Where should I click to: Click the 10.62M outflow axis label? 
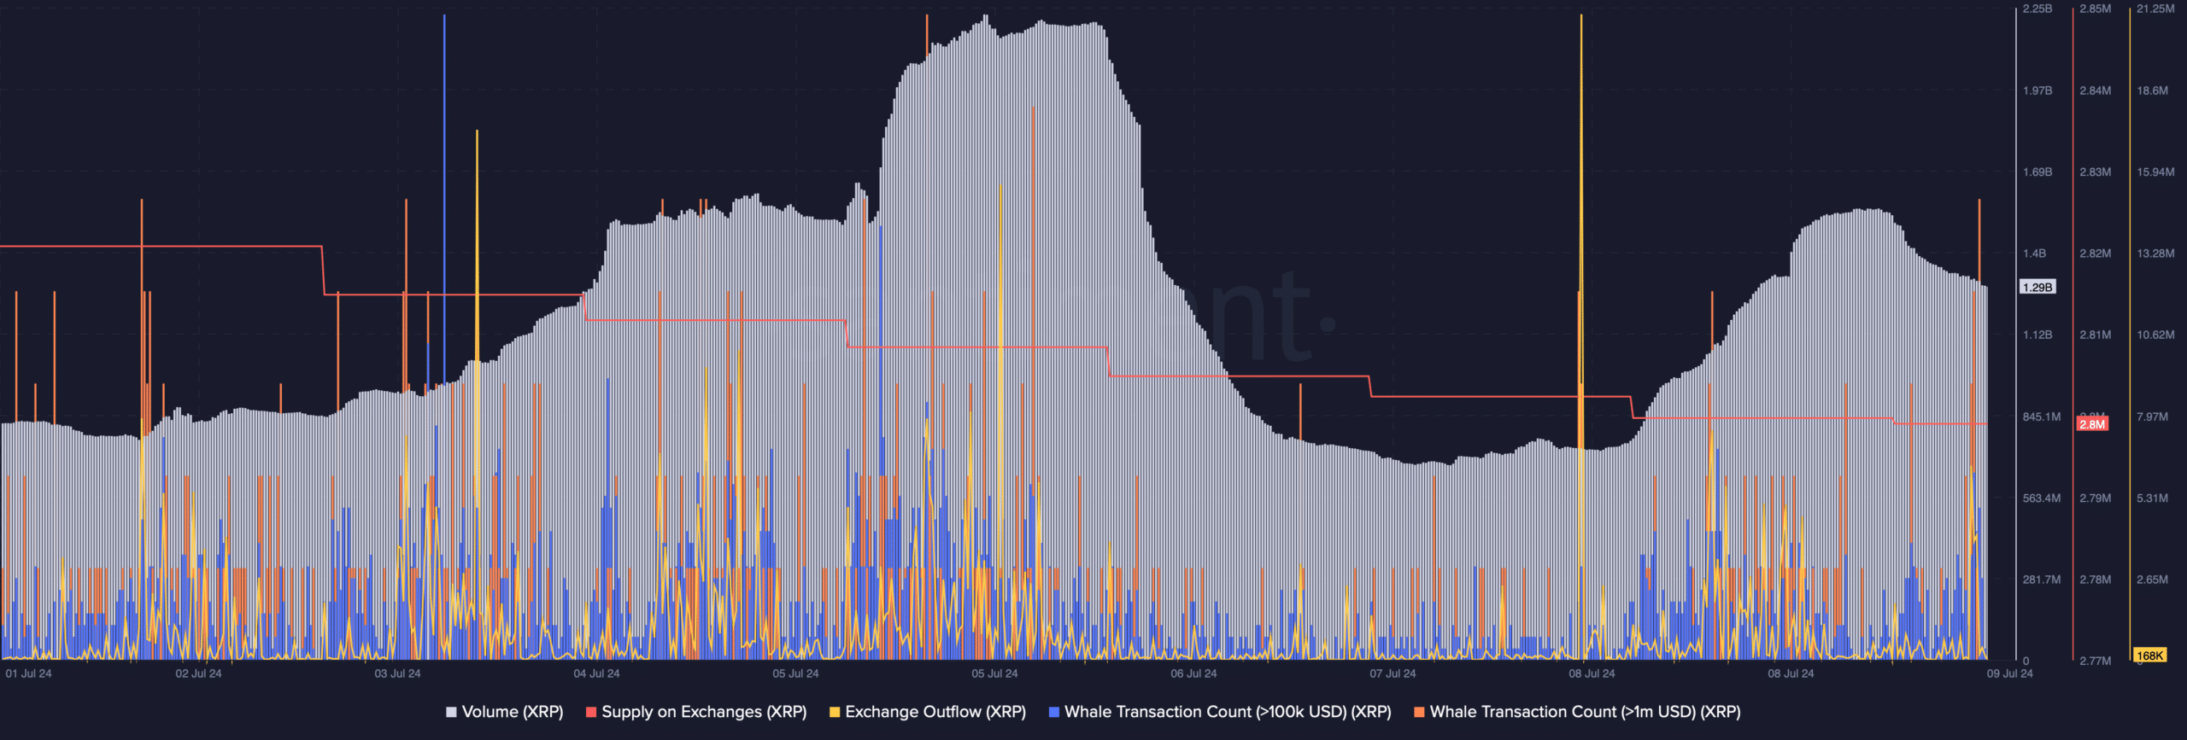tap(2155, 335)
